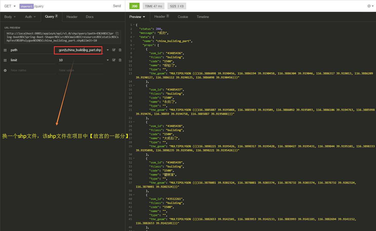
Task: Click the shperUrl environment variable tag
Action: (27, 6)
